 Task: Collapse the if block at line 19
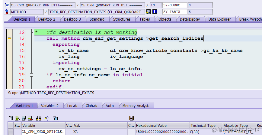point(31,75)
